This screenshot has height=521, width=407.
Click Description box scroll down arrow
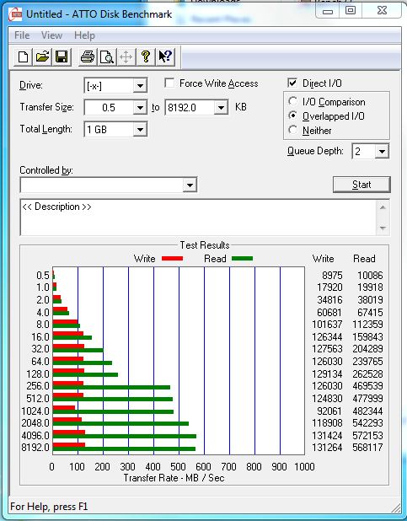(x=383, y=228)
